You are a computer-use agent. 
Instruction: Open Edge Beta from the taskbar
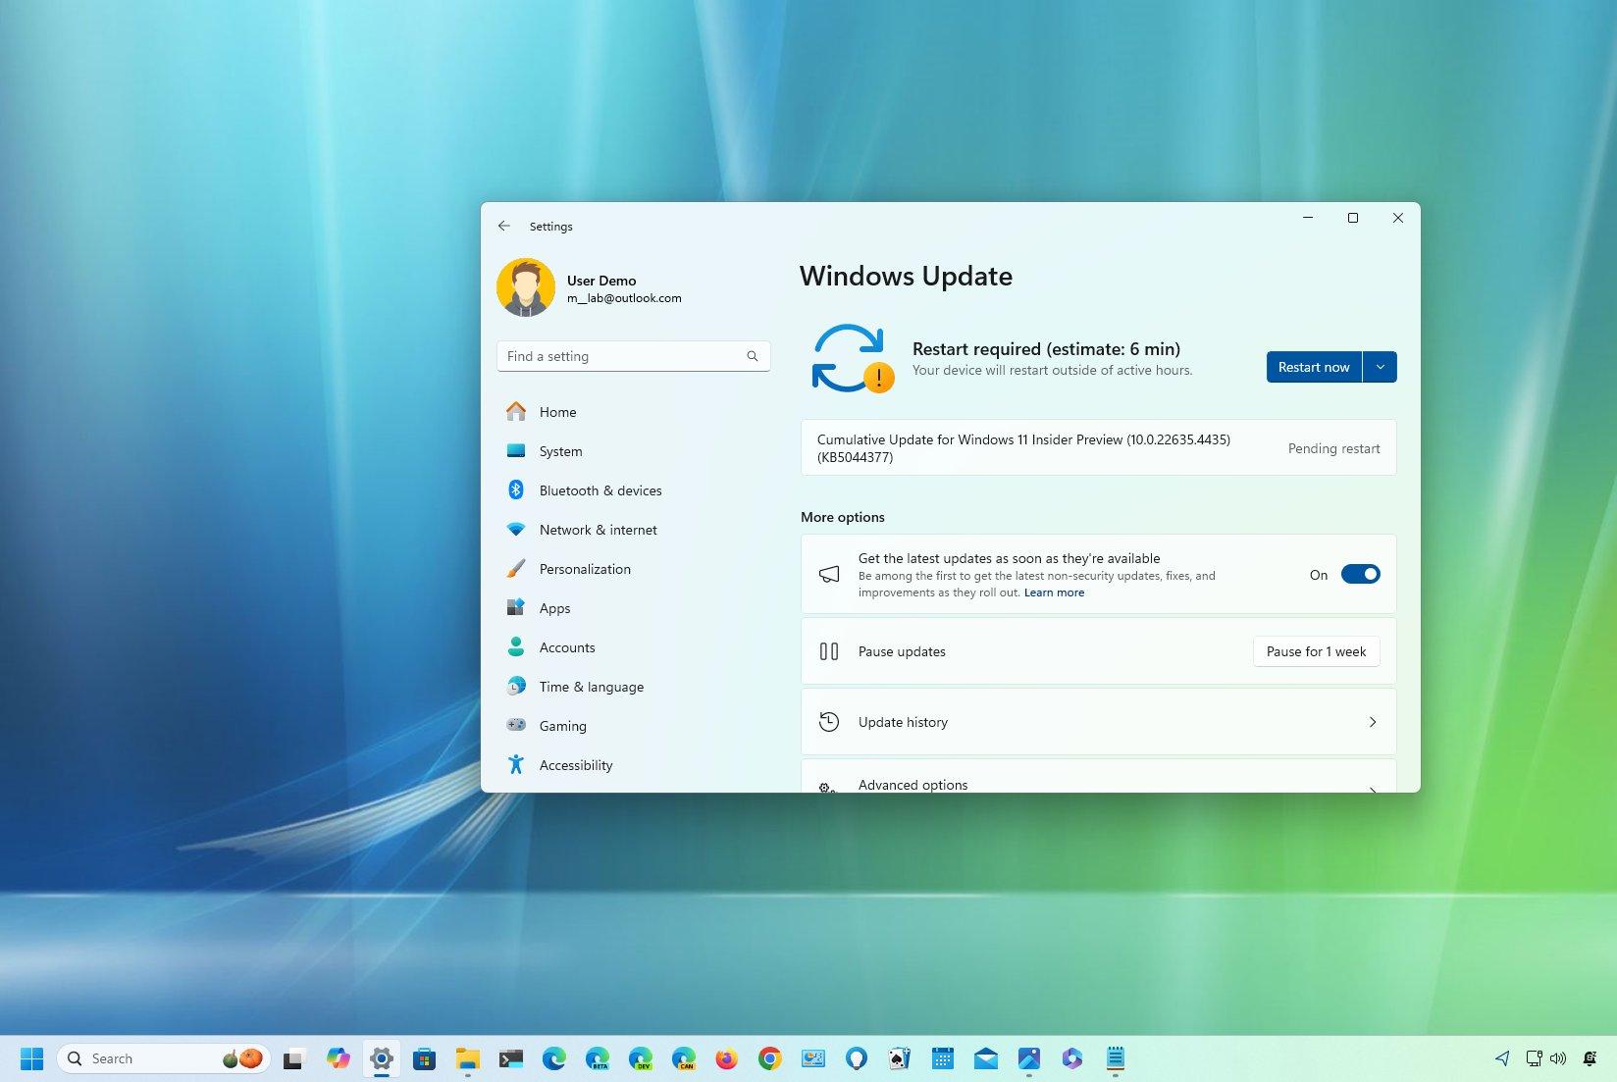597,1058
